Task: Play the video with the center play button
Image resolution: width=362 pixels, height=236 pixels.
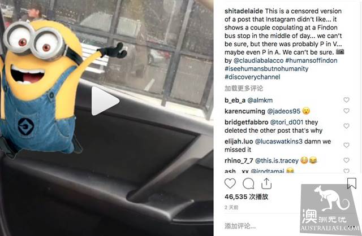Action: click(105, 101)
